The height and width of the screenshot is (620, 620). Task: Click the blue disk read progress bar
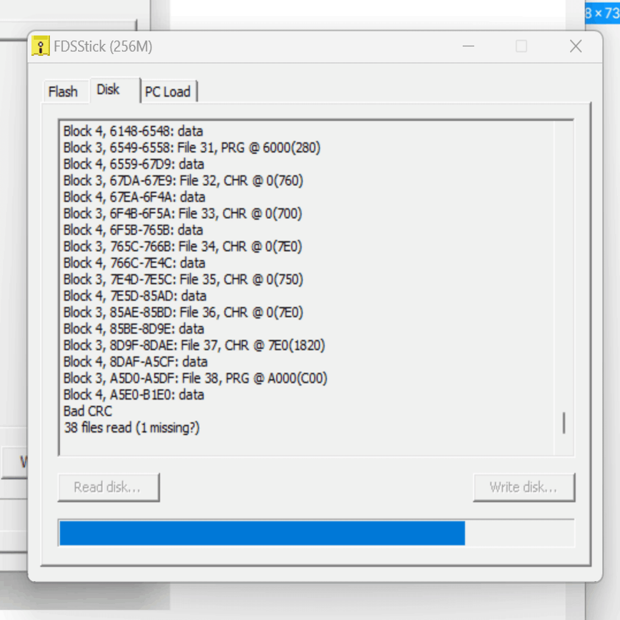point(316,533)
